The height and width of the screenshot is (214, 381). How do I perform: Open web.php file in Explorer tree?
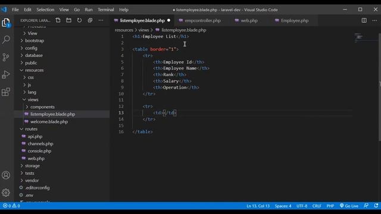(x=36, y=159)
